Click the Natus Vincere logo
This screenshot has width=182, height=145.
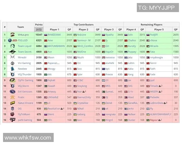click(12, 103)
